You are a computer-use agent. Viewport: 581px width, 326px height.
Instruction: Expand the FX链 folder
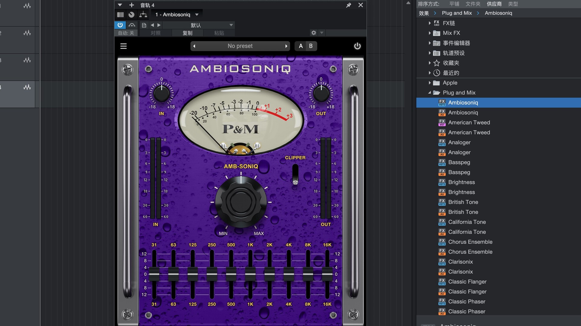(430, 23)
